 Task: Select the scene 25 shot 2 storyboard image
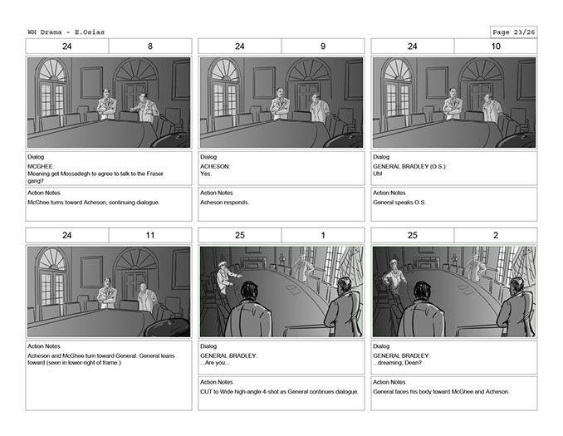pyautogui.click(x=454, y=291)
